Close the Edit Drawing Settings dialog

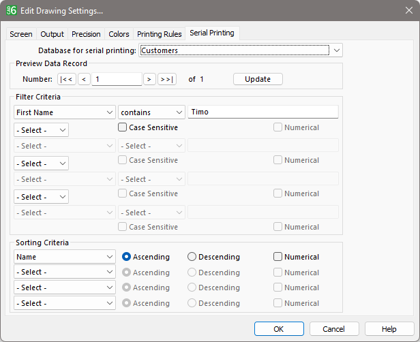point(409,10)
